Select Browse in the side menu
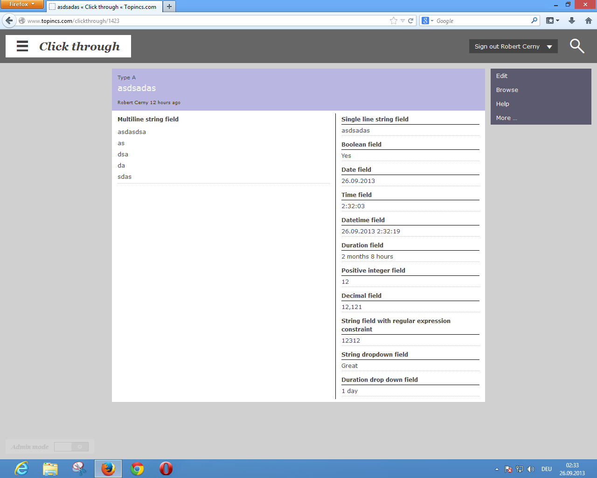 pyautogui.click(x=507, y=90)
